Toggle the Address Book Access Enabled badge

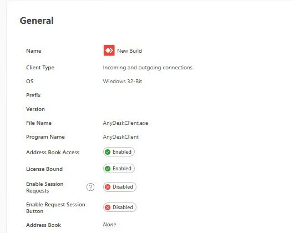119,152
